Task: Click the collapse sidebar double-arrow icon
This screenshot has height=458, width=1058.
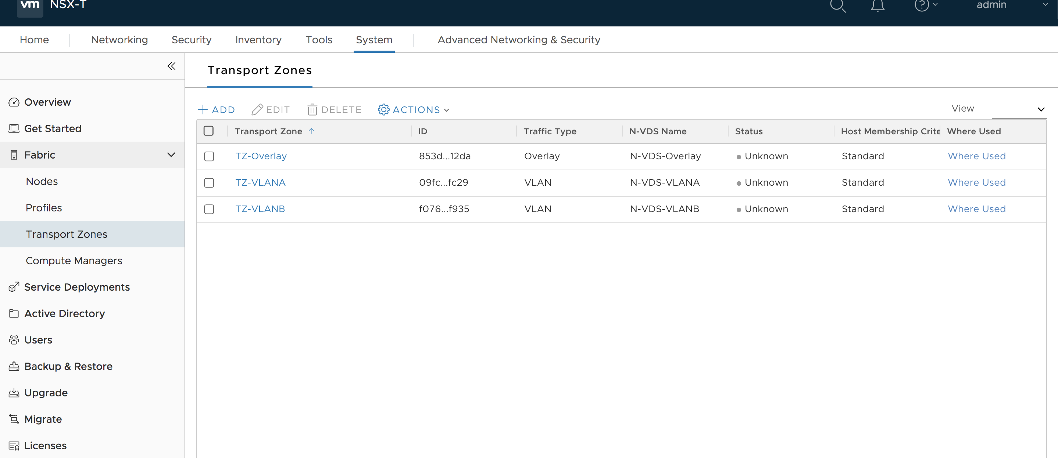Action: [x=172, y=65]
